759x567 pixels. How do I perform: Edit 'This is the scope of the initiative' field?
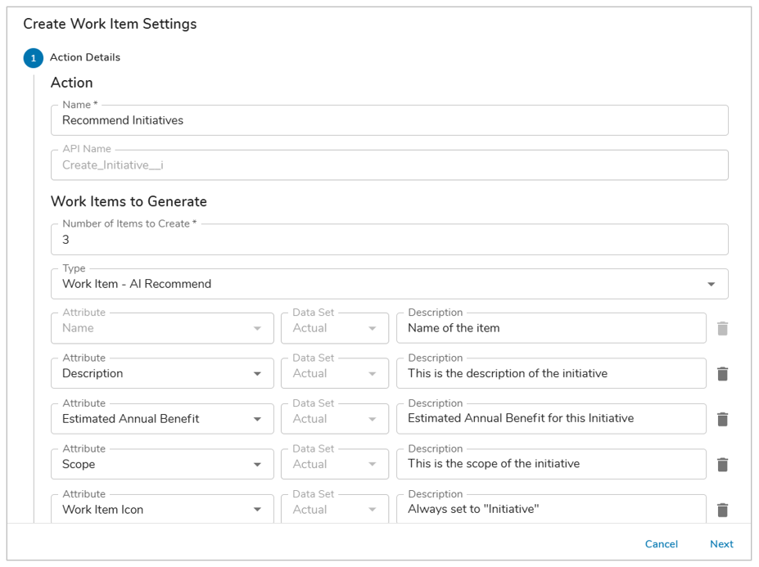550,464
